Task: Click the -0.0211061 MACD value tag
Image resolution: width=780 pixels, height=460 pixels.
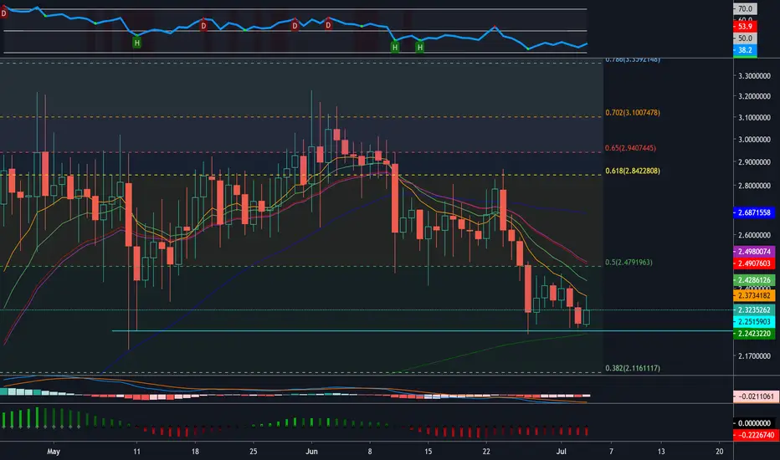Action: (x=753, y=396)
